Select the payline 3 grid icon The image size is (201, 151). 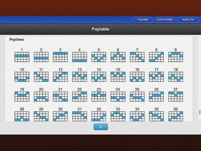(60, 57)
